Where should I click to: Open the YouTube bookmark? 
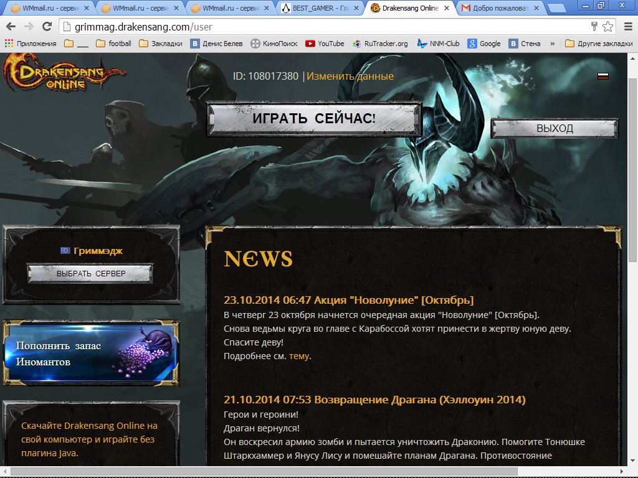(x=325, y=44)
